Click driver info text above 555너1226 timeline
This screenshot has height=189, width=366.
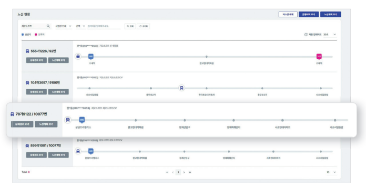(x=98, y=46)
